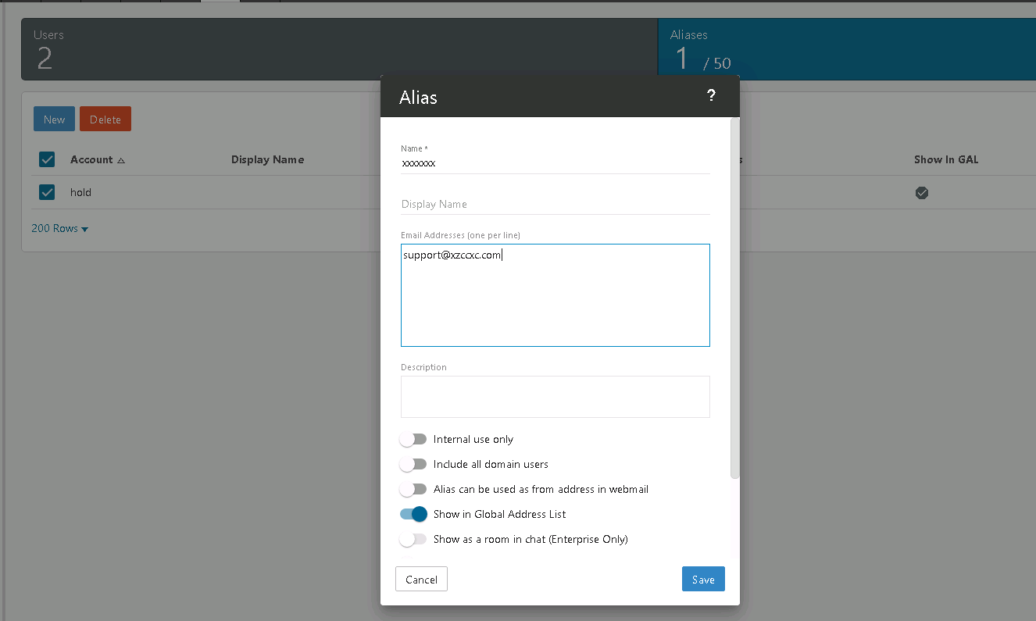Toggle Internal use only switch
Viewport: 1036px width, 621px height.
click(x=413, y=440)
